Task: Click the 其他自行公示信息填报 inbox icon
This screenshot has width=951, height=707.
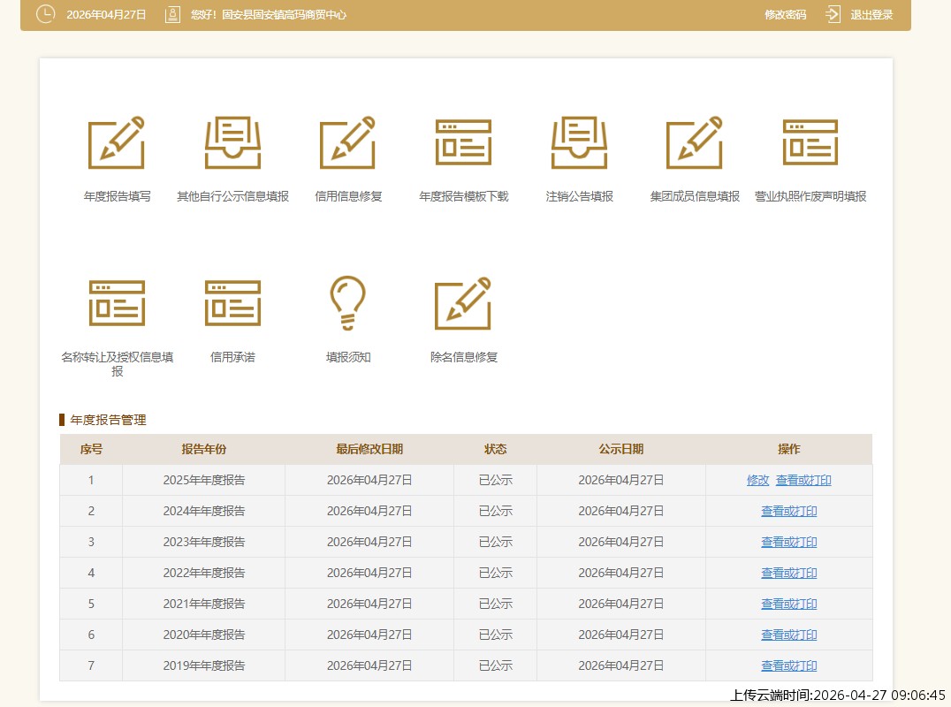Action: point(232,143)
